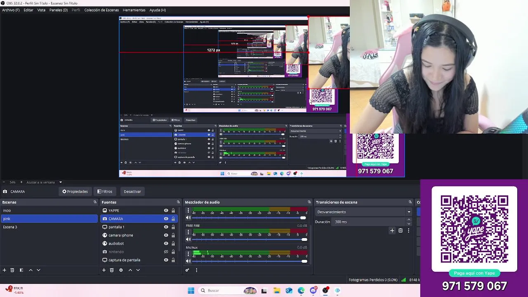Image resolution: width=528 pixels, height=297 pixels.
Task: Hide the pantalla 1 source
Action: [166, 227]
